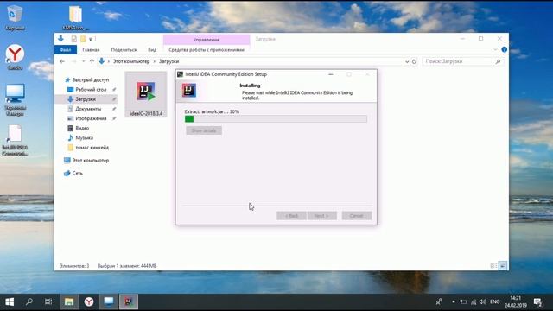Open the Windows Start menu
This screenshot has width=553, height=311.
(10, 301)
